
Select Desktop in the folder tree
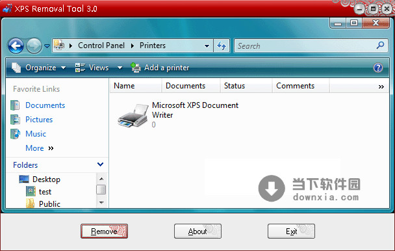click(x=46, y=179)
